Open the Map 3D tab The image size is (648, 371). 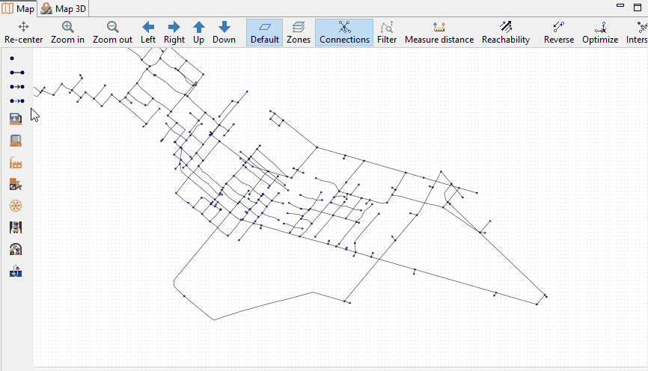click(x=64, y=9)
